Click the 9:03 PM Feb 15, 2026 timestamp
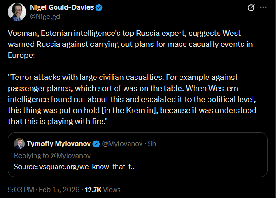 click(x=44, y=190)
